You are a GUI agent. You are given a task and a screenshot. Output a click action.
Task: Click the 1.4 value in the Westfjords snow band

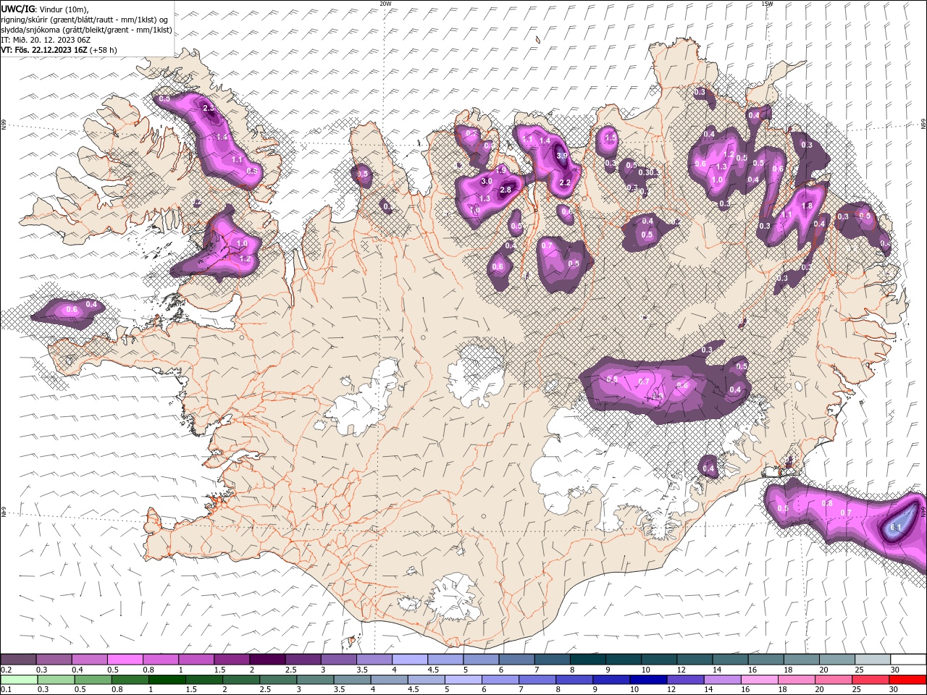coord(222,137)
